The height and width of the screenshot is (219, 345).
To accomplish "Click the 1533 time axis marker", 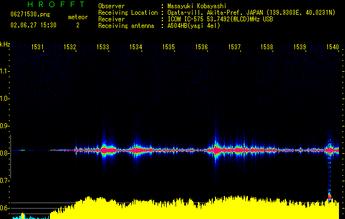I will pos(103,47).
